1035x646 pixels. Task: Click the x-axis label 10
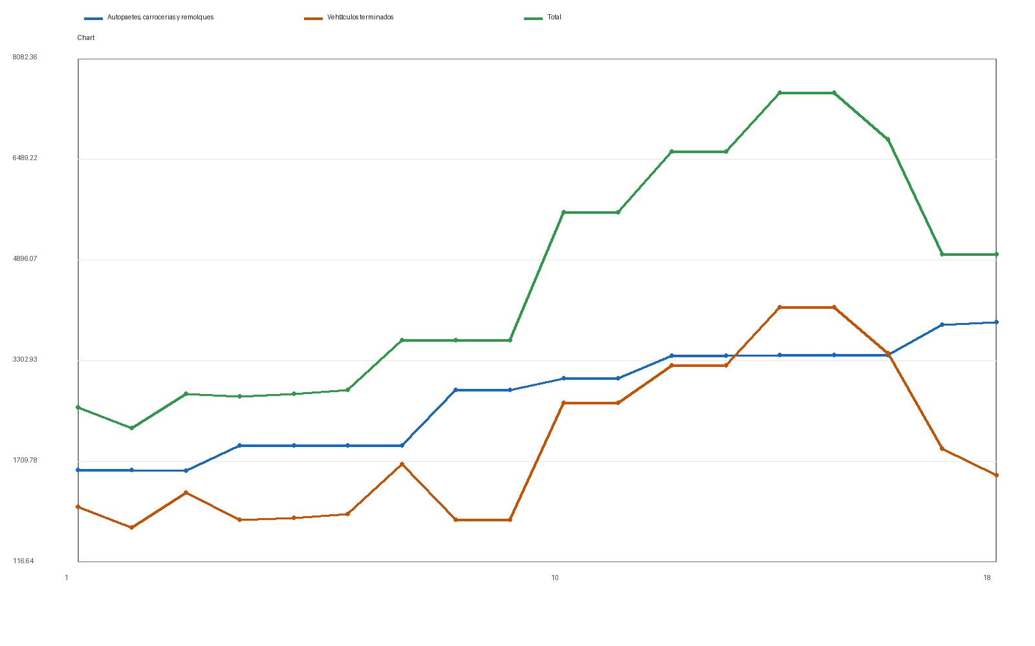[555, 578]
